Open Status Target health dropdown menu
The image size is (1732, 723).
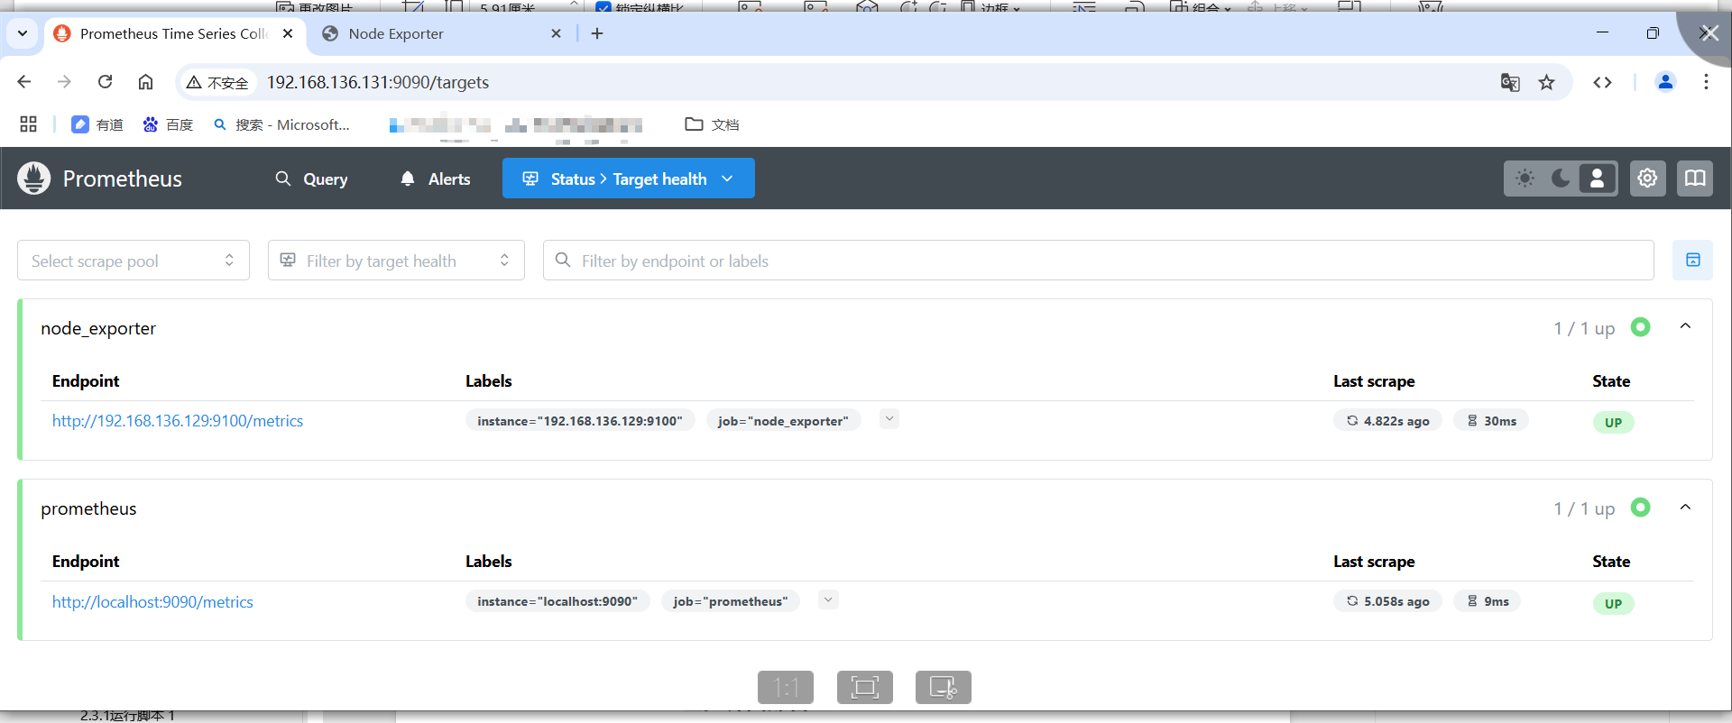pyautogui.click(x=629, y=178)
